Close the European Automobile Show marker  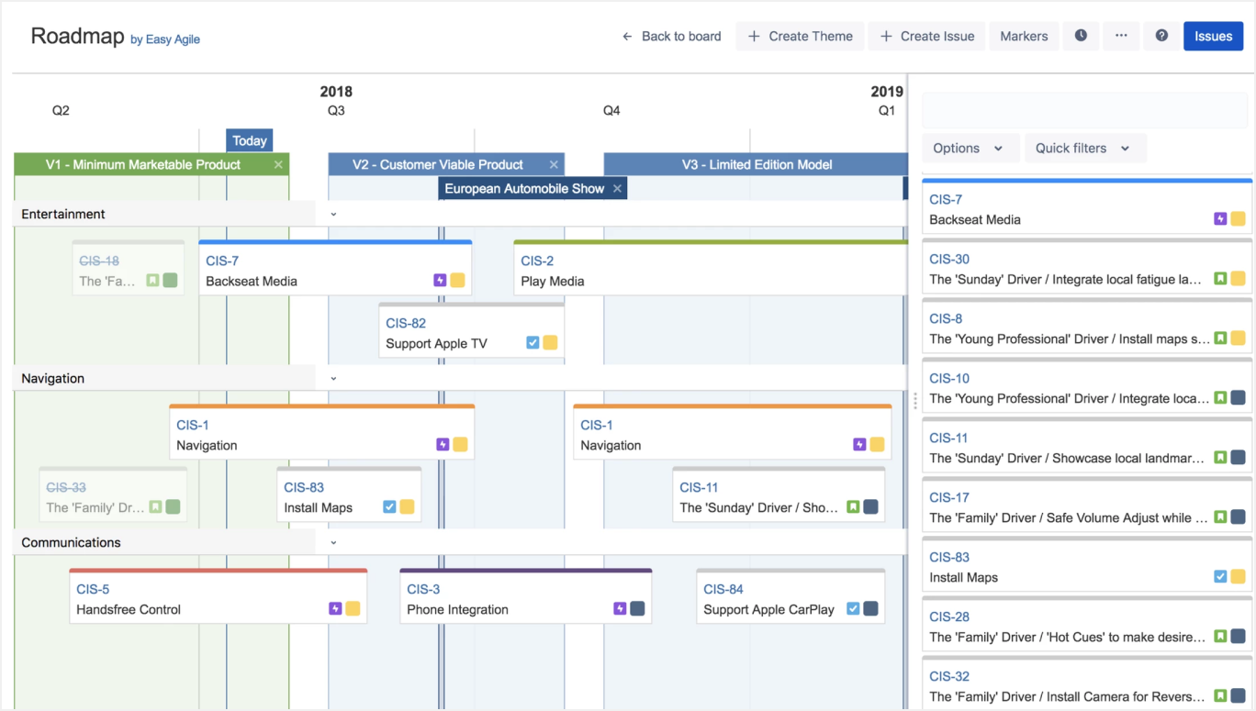(617, 189)
